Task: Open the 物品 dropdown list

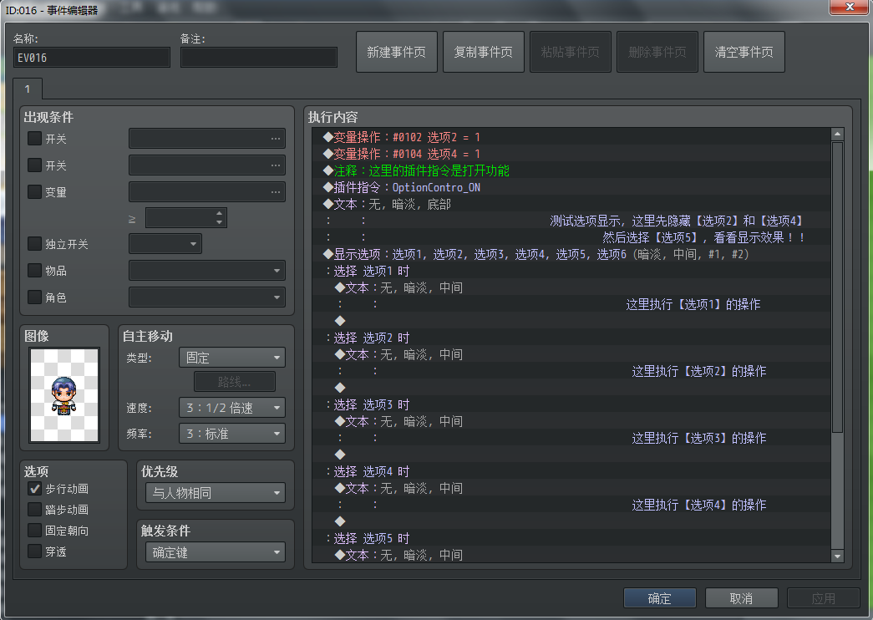Action: [207, 271]
